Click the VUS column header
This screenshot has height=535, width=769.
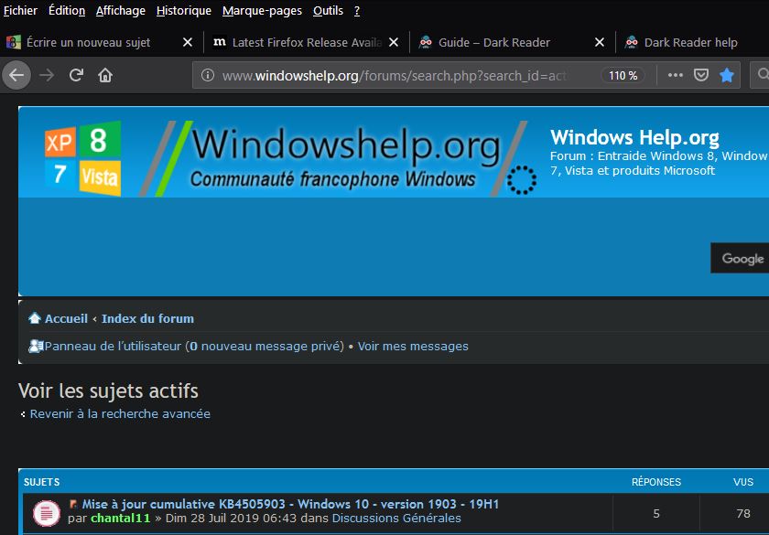743,482
